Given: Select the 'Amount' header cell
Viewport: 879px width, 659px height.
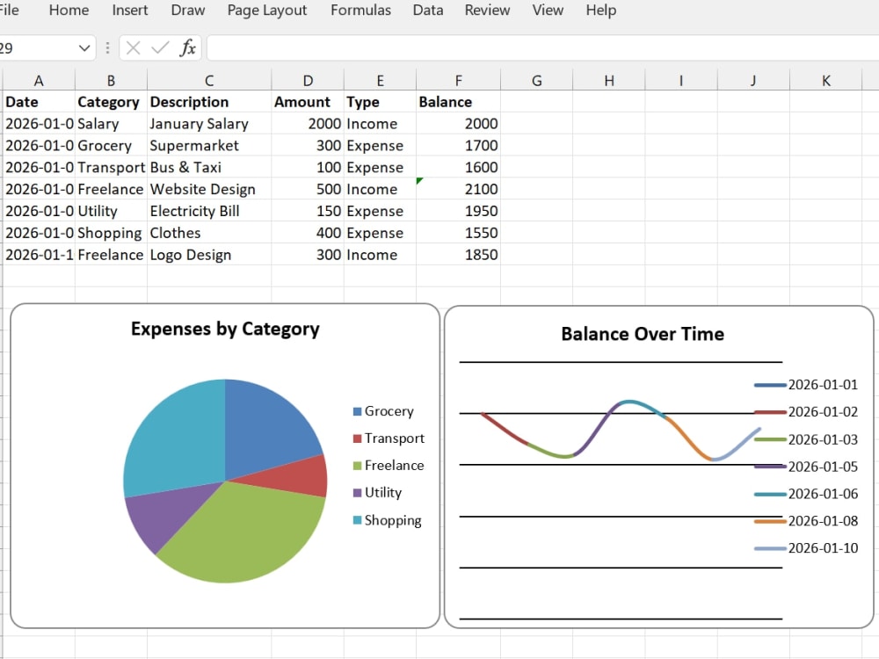Looking at the screenshot, I should [308, 101].
